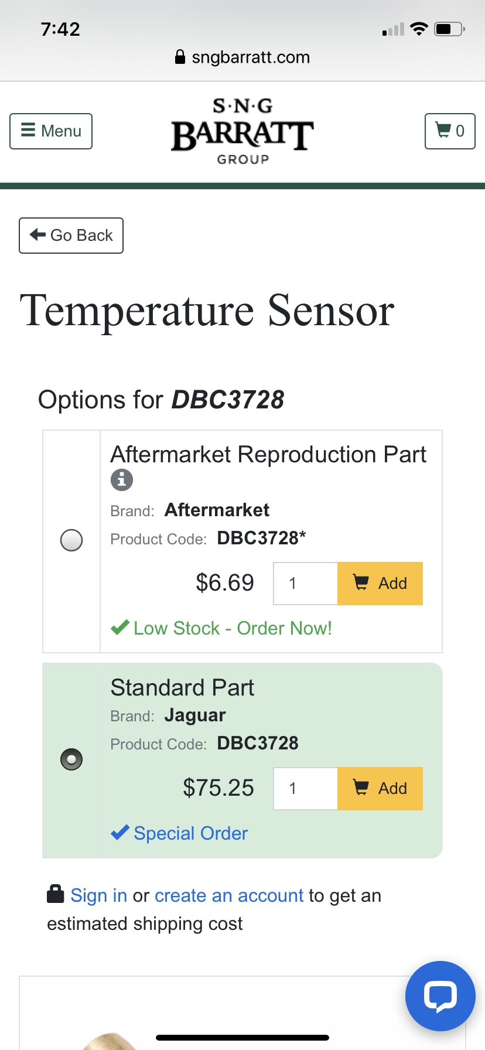485x1050 pixels.
Task: Click the create an account link
Action: point(229,895)
